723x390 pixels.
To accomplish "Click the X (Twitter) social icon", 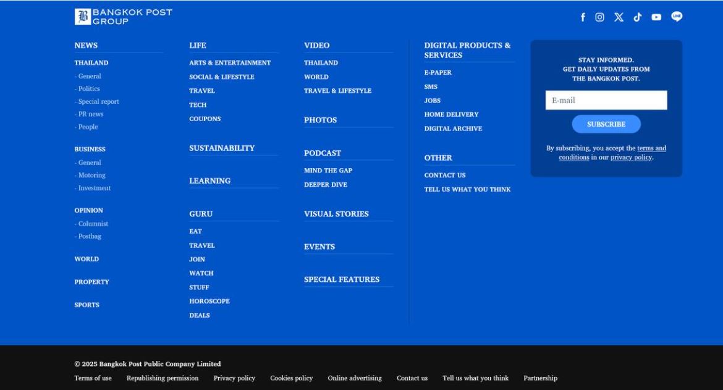I will click(x=619, y=17).
